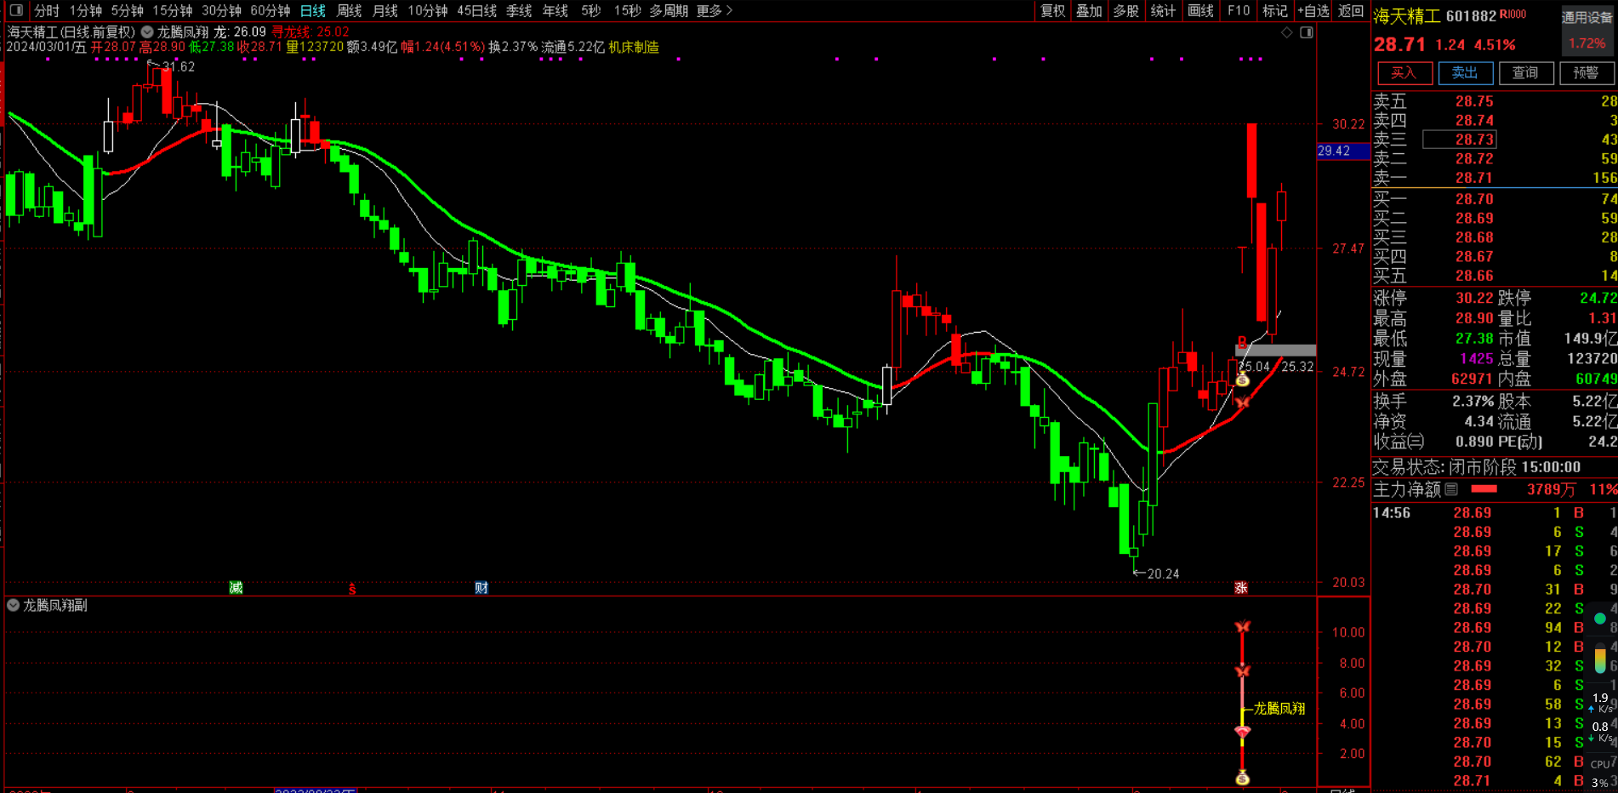This screenshot has height=793, width=1618.
Task: Click the diamond marker icon above chart
Action: [x=1286, y=32]
